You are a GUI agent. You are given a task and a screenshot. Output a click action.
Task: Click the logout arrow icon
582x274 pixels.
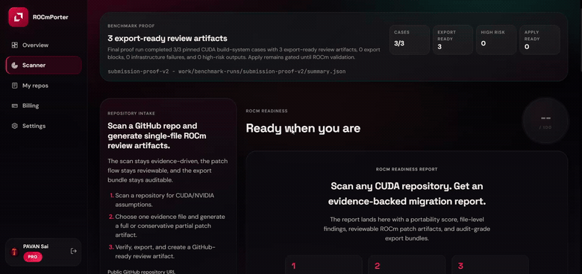tap(73, 251)
